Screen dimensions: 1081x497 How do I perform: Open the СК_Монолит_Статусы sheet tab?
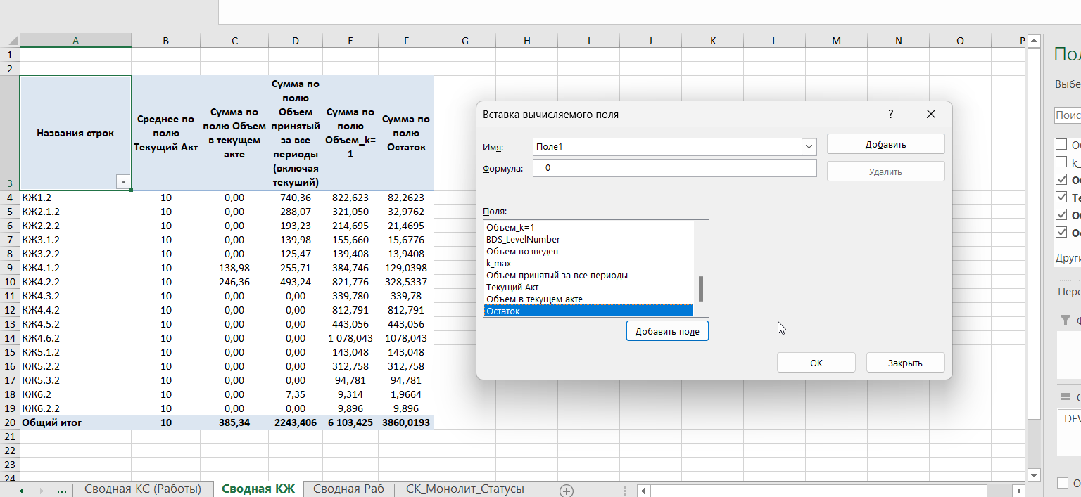[x=464, y=489]
